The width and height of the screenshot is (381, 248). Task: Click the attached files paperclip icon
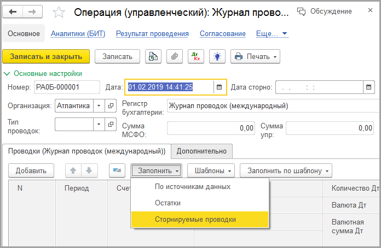(x=175, y=56)
